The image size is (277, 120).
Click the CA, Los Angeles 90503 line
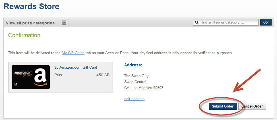click(144, 88)
